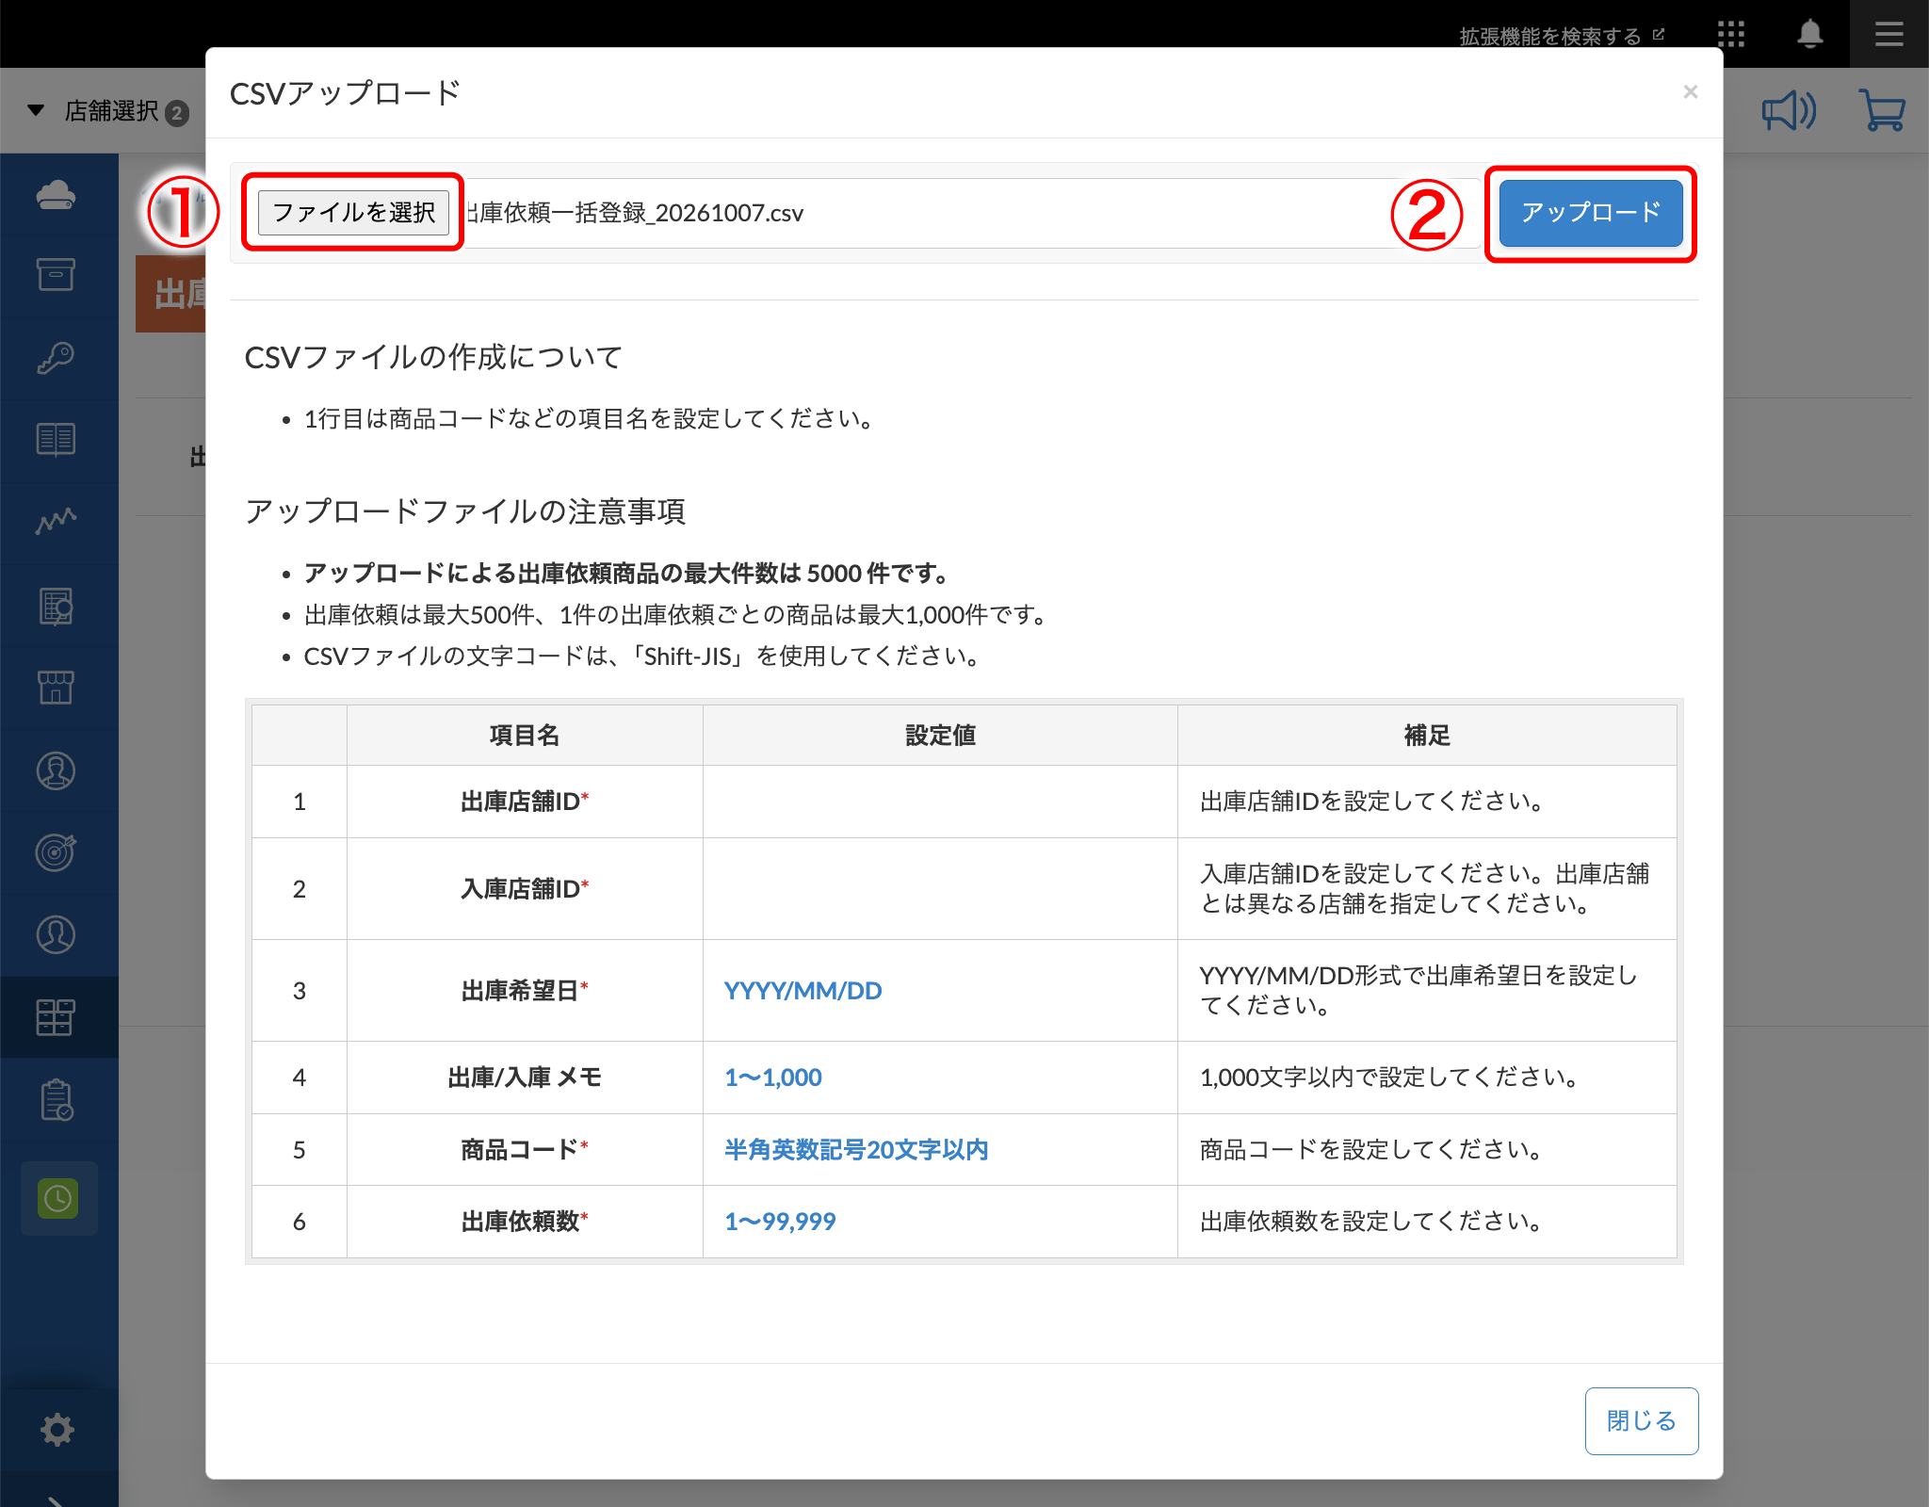Click the 半角英数記号20文字以内 value

pos(856,1150)
